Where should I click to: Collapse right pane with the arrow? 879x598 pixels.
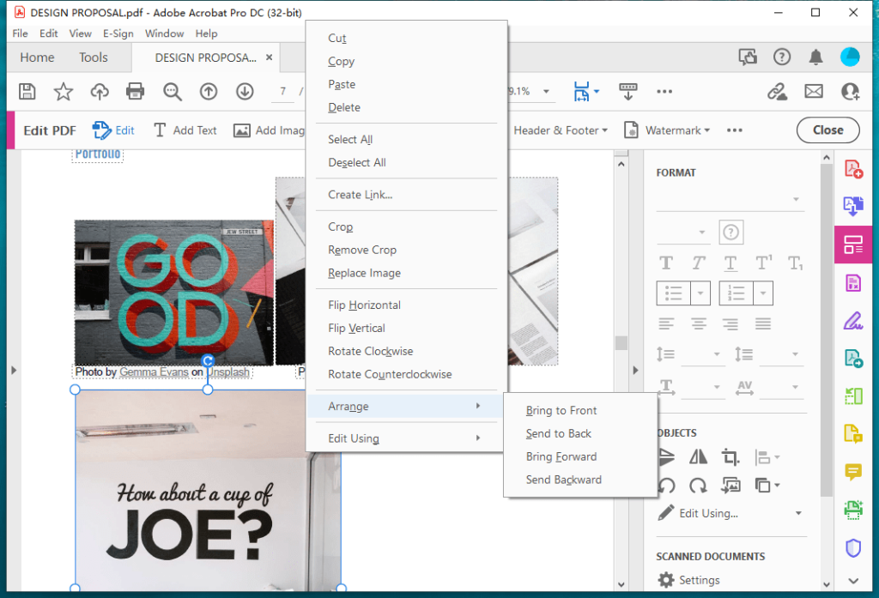635,370
